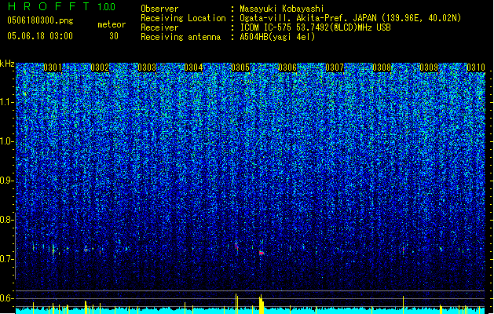494x314 pixels.
Task: Click the 0307 time marker
Action: [x=335, y=68]
